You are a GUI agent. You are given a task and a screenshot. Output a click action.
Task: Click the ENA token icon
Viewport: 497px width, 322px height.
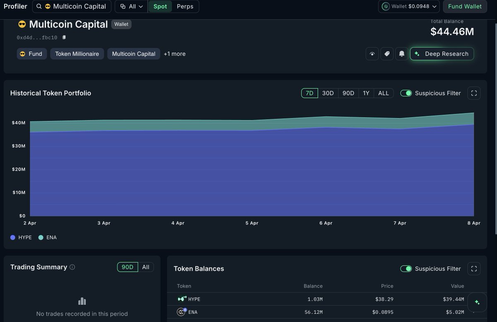pos(181,312)
